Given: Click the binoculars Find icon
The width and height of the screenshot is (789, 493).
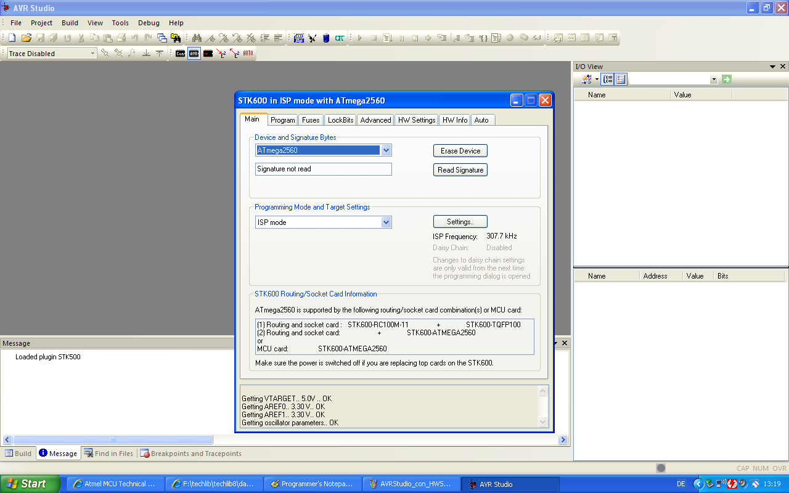Looking at the screenshot, I should [x=197, y=38].
